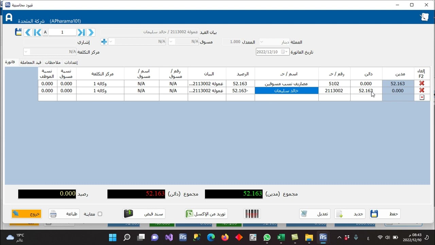Click the left arrow with bar navigation button
Image resolution: width=435 pixels, height=245 pixels.
37,32
